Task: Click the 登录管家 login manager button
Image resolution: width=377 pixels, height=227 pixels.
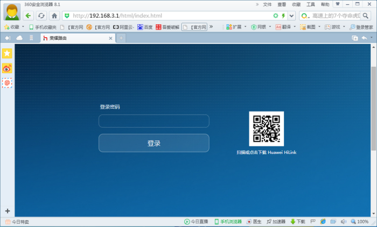Action: pos(361,27)
